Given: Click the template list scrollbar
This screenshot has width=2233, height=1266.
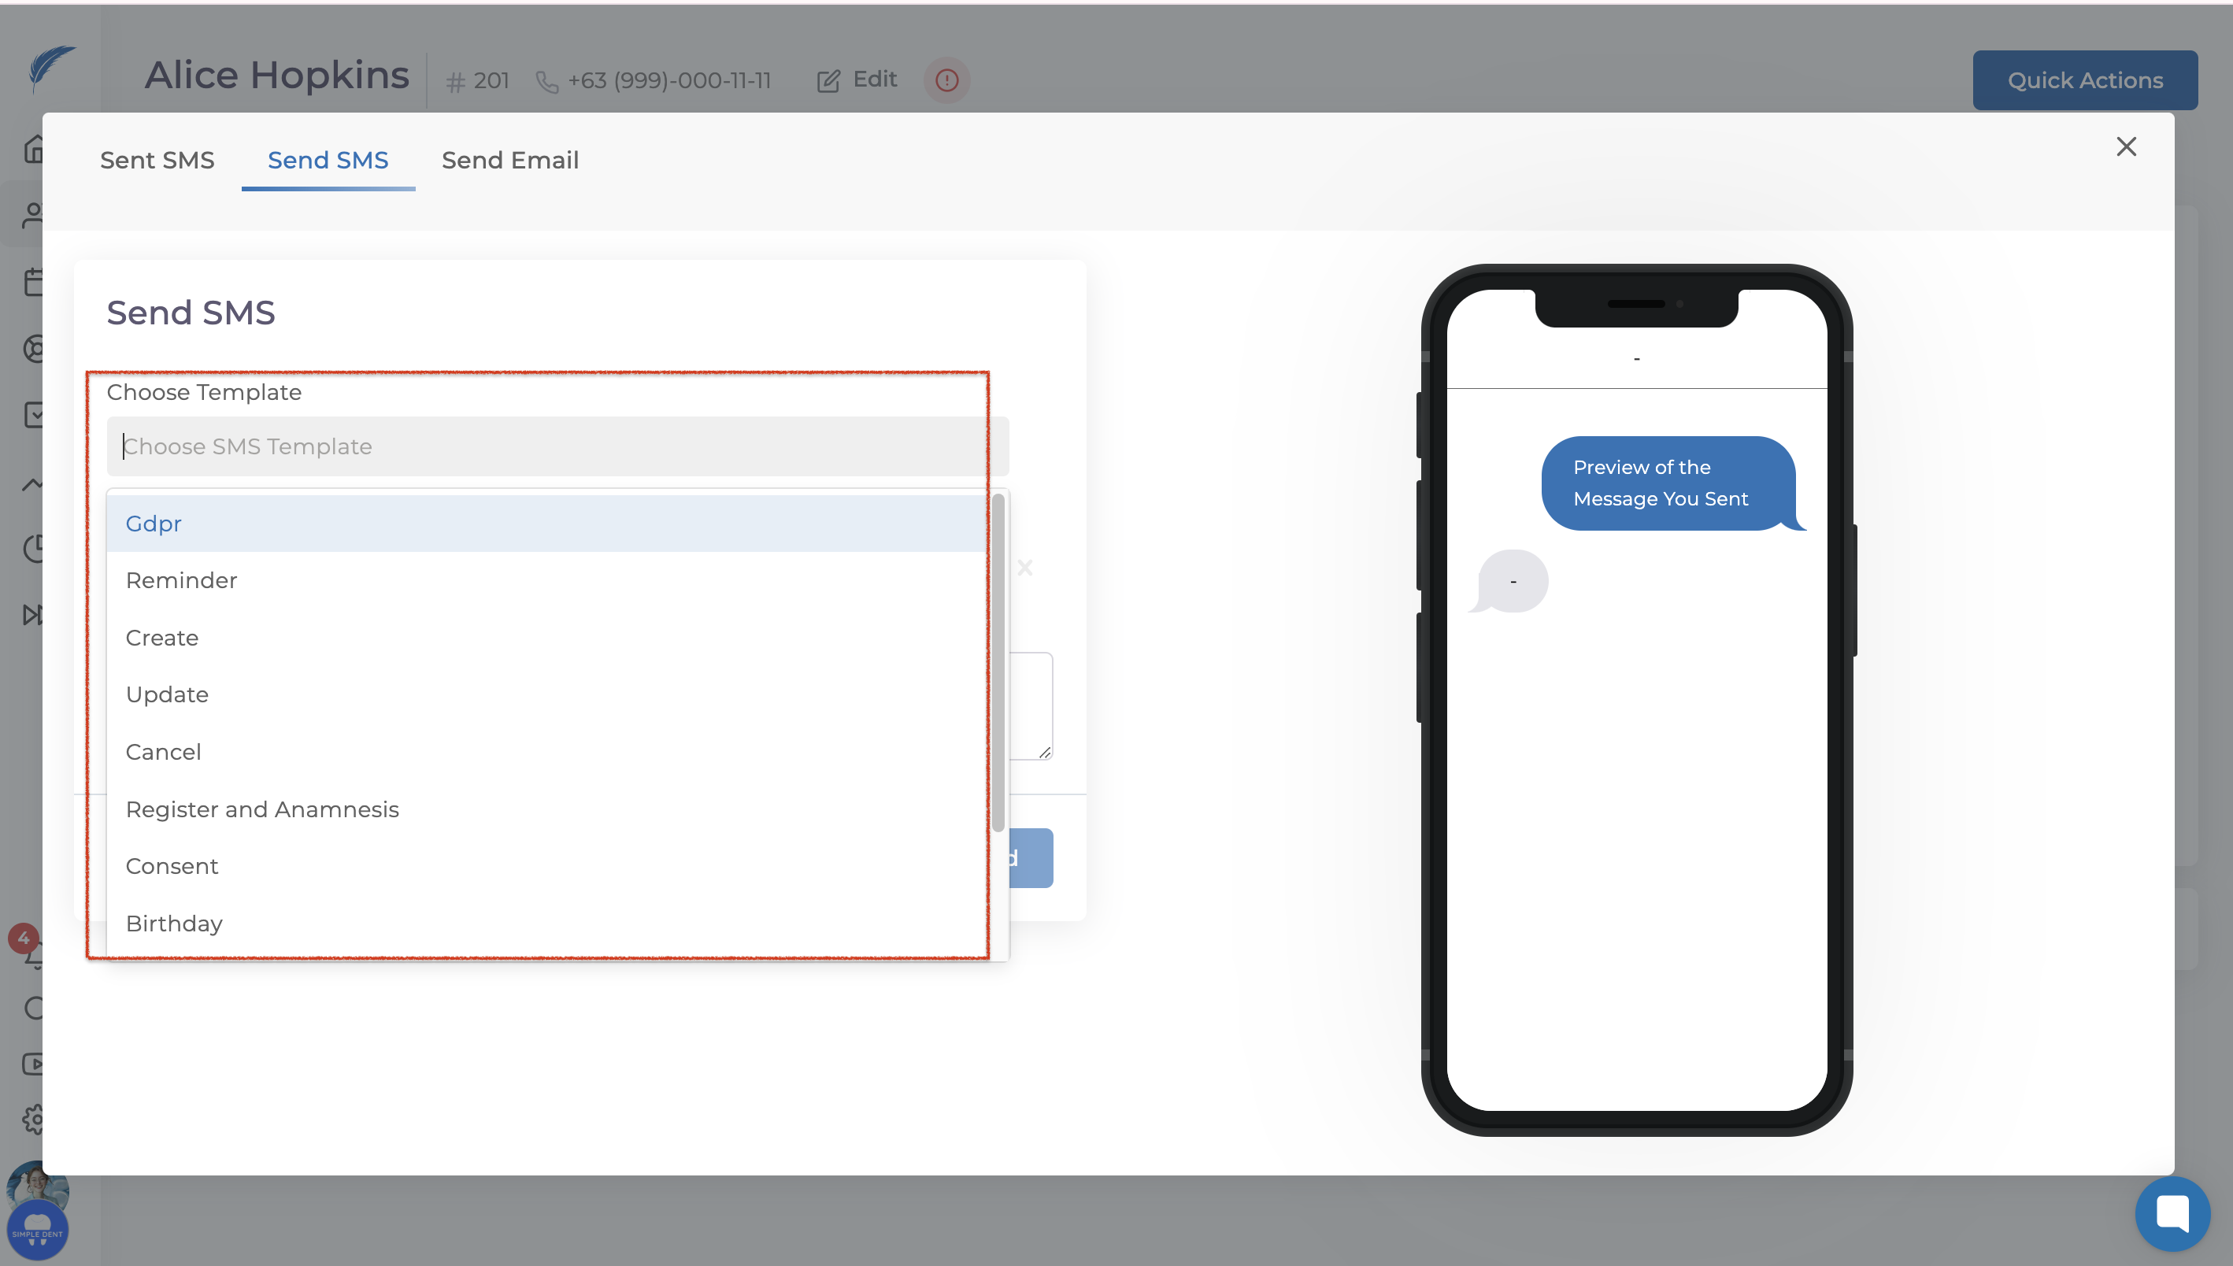Looking at the screenshot, I should click(998, 661).
